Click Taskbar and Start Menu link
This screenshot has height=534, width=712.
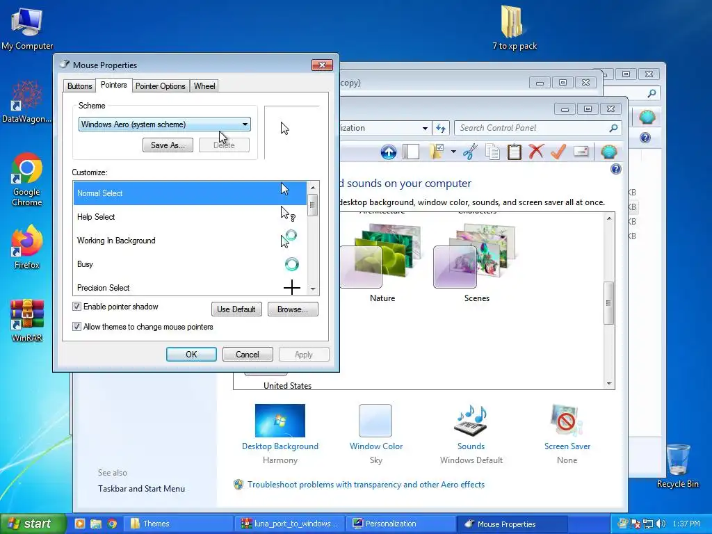pos(141,489)
